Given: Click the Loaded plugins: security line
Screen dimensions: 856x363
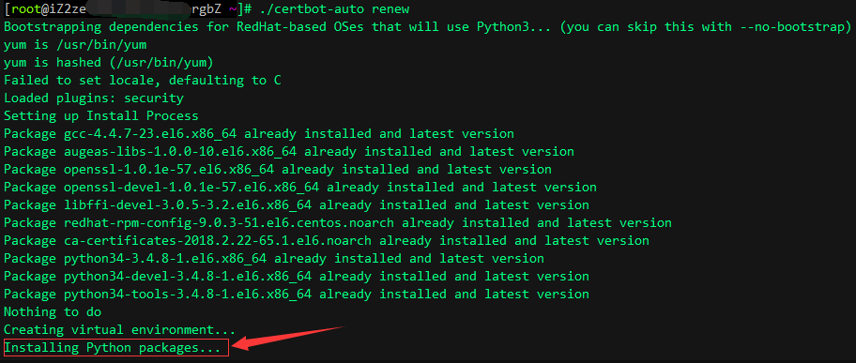Looking at the screenshot, I should tap(93, 98).
